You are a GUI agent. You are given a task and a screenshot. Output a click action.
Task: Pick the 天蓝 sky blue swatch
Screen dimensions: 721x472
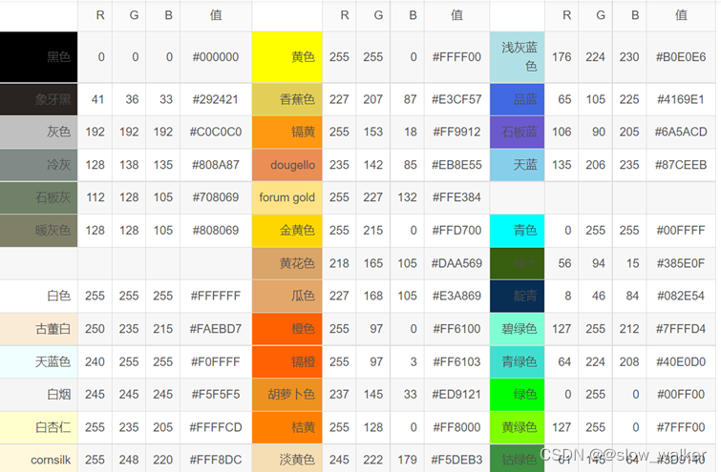click(518, 165)
